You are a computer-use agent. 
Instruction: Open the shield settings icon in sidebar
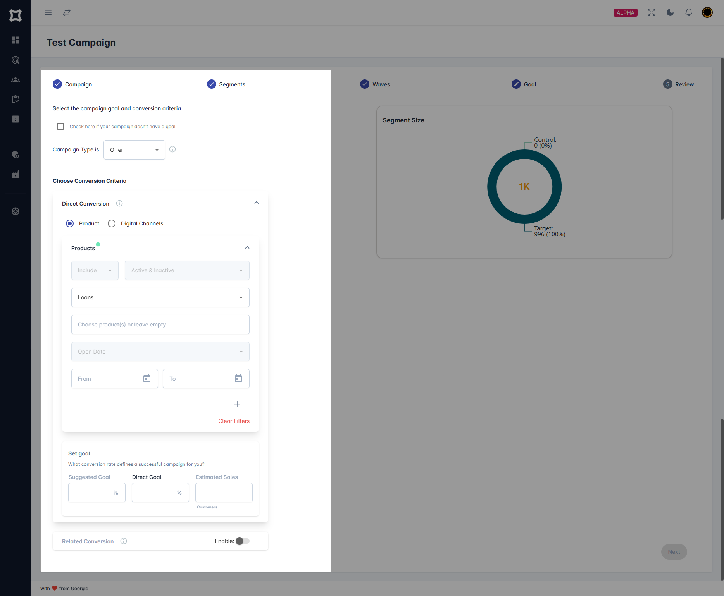pyautogui.click(x=16, y=155)
